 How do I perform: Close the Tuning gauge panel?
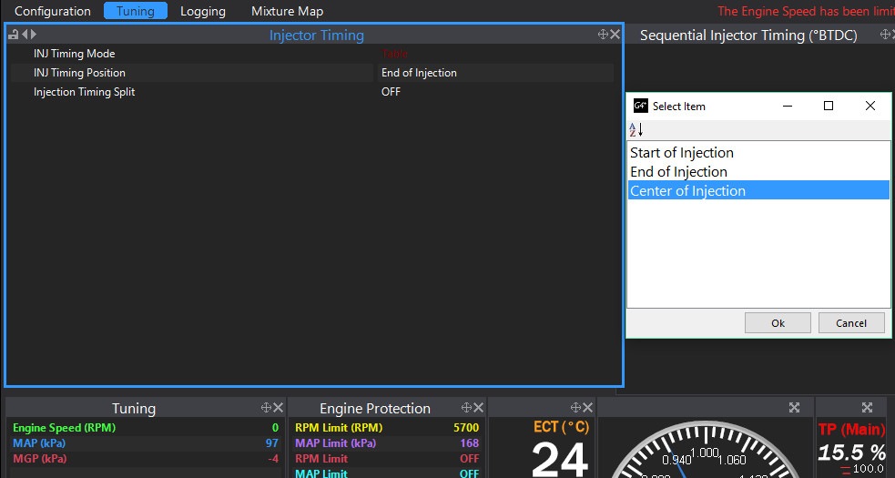pos(278,408)
